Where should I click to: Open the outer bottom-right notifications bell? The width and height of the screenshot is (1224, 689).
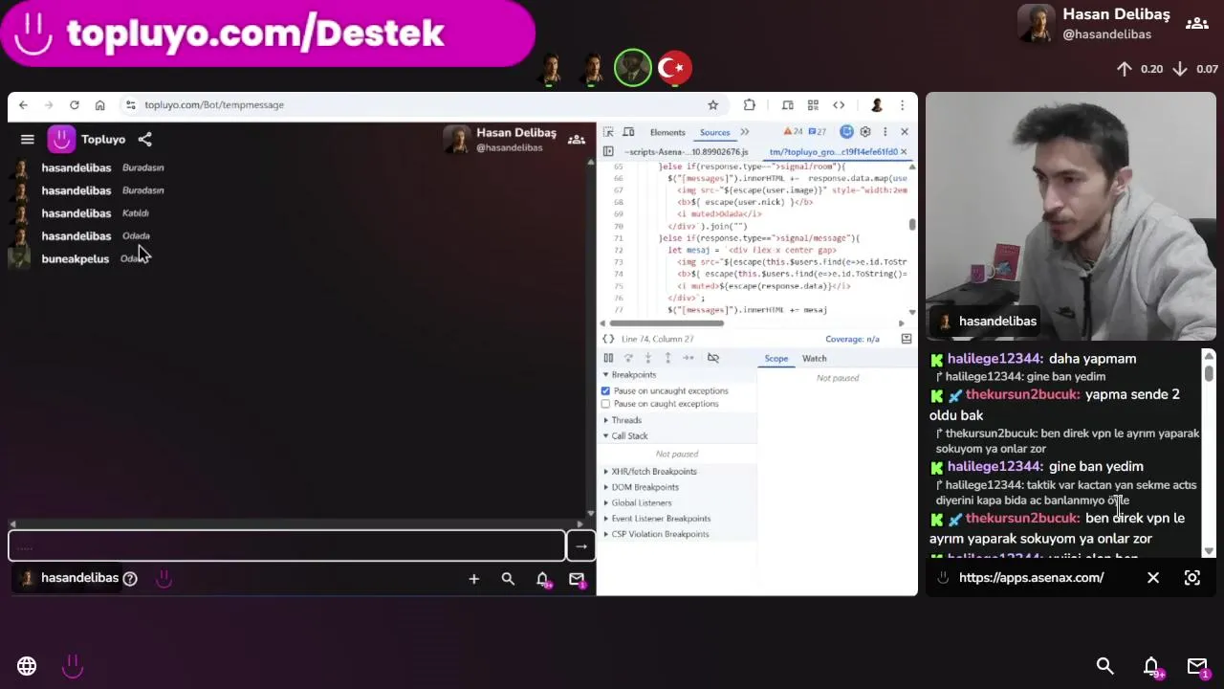[x=1151, y=666]
